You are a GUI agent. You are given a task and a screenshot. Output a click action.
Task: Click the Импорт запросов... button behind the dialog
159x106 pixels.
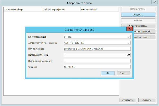[138, 25]
